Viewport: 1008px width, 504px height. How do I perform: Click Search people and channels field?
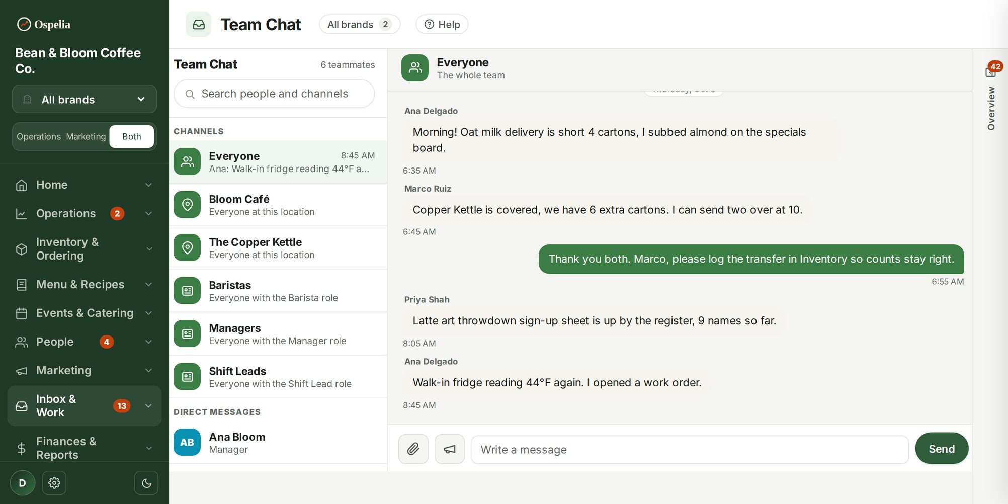coord(274,94)
